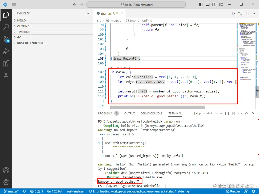Image resolution: width=259 pixels, height=194 pixels.
Task: Switch to the PROBLEMS panel tab
Action: (x=105, y=113)
